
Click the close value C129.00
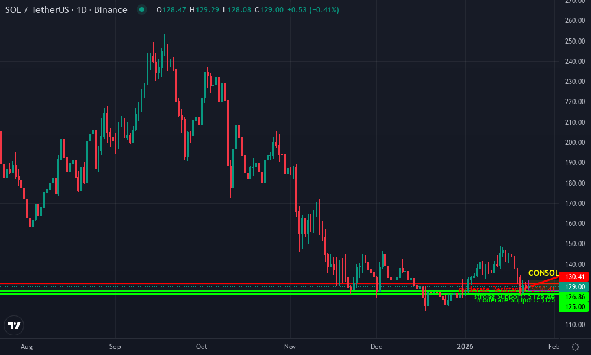[x=269, y=10]
